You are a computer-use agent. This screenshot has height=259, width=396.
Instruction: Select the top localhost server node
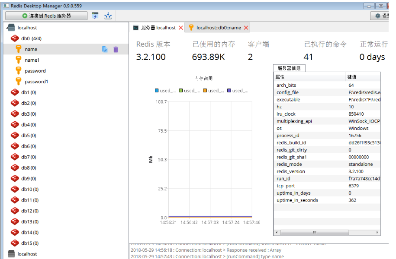[x=27, y=28]
